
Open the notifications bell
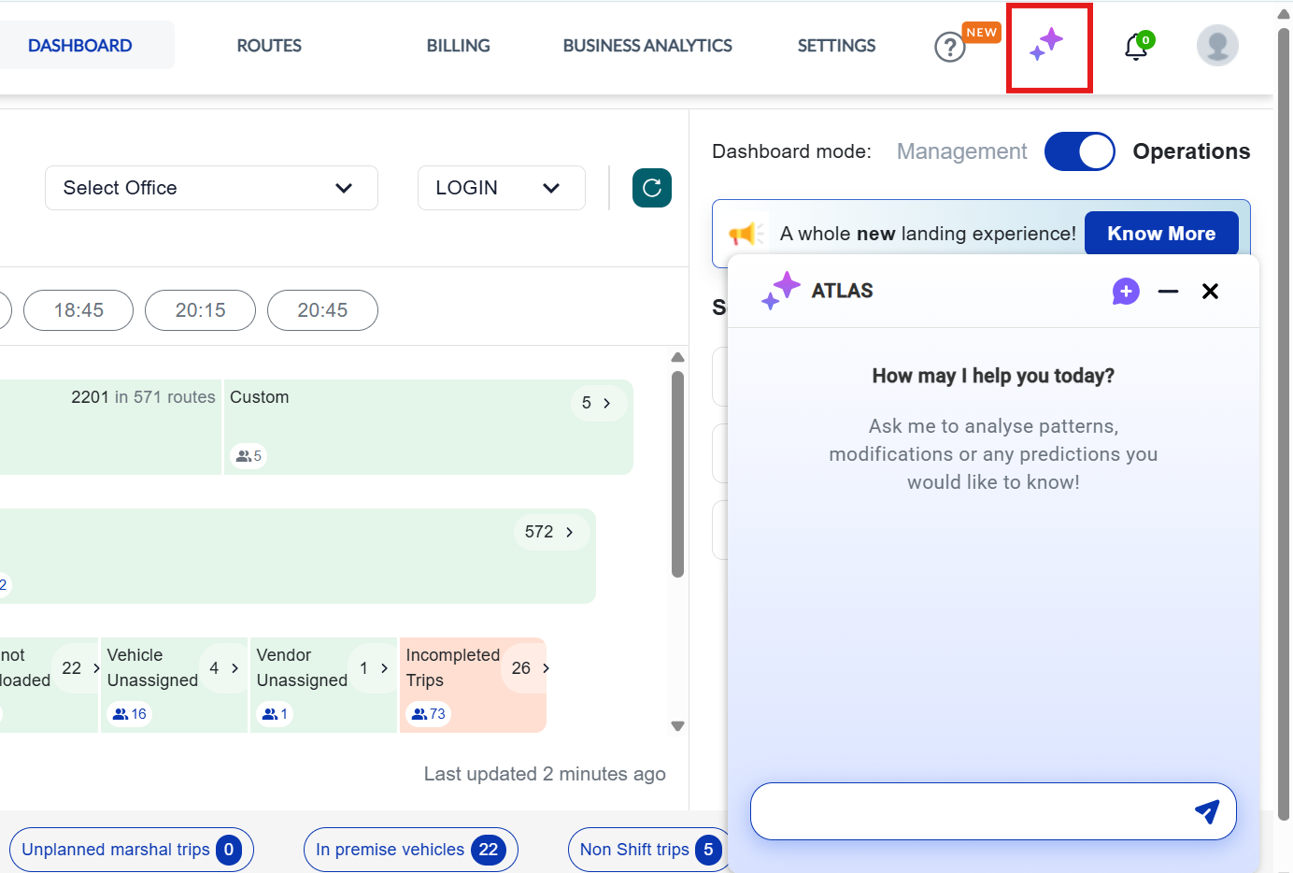tap(1136, 47)
